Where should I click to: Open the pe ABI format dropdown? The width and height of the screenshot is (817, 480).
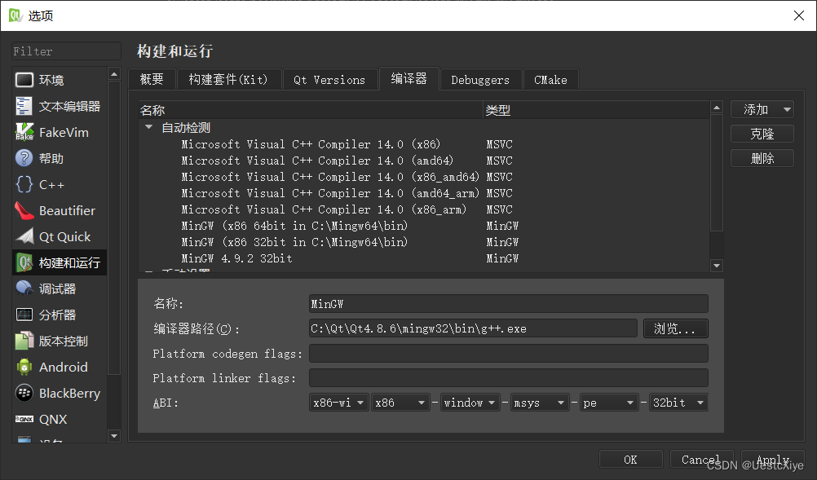tap(609, 403)
